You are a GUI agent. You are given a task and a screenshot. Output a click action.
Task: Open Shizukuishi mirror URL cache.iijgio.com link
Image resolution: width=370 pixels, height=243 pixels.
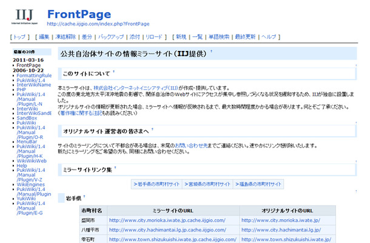[x=173, y=239]
